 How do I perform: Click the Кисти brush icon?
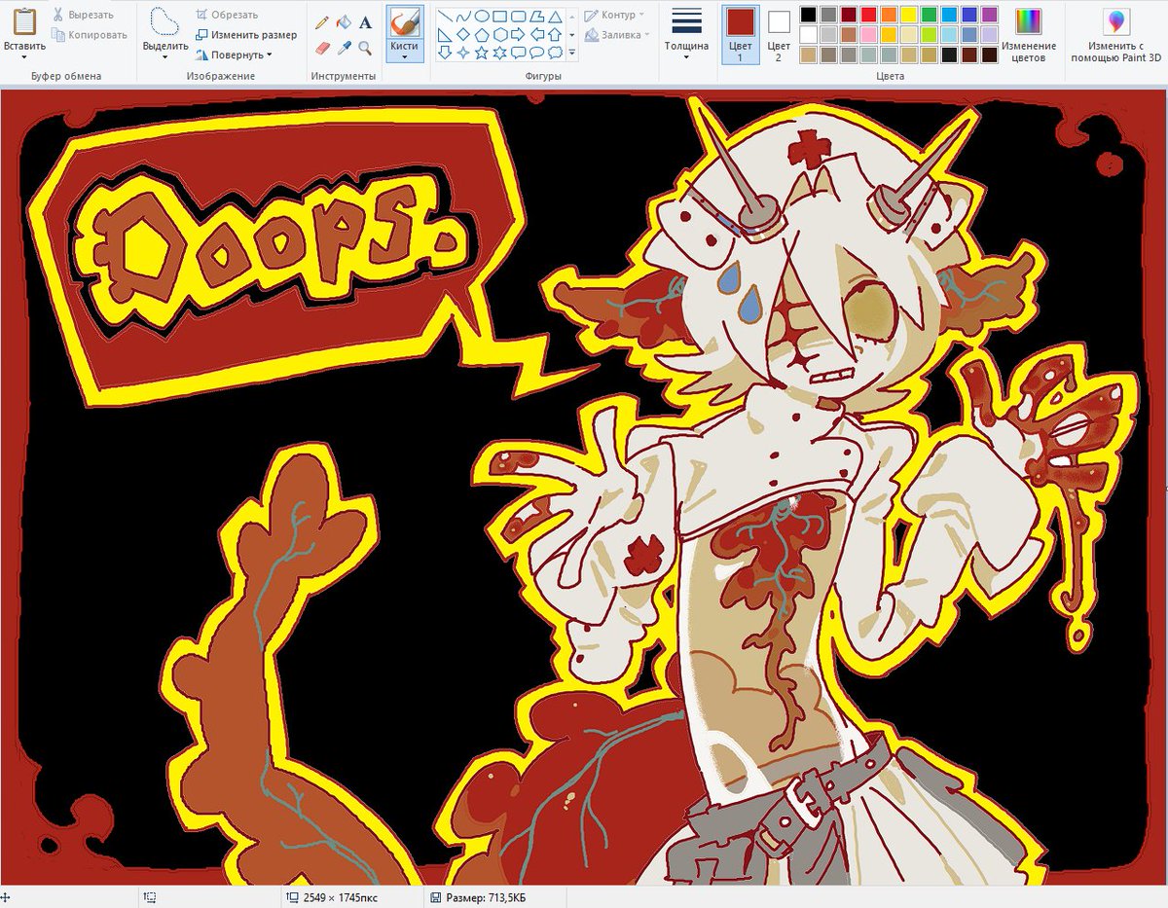404,22
